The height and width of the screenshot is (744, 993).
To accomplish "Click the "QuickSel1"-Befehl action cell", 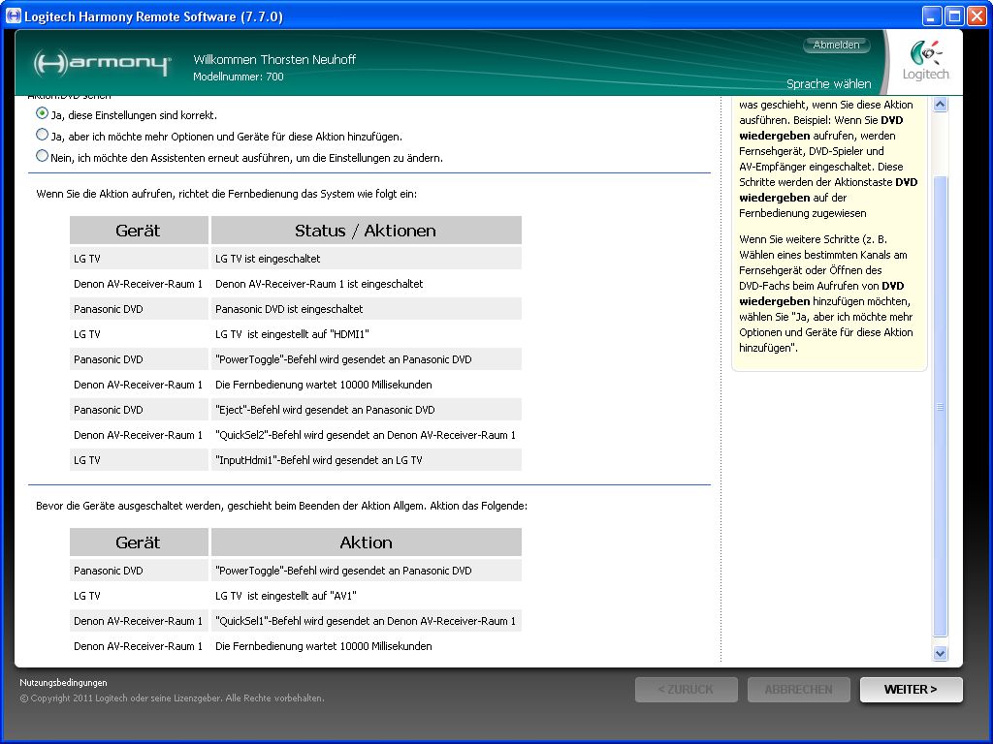I will pos(366,621).
